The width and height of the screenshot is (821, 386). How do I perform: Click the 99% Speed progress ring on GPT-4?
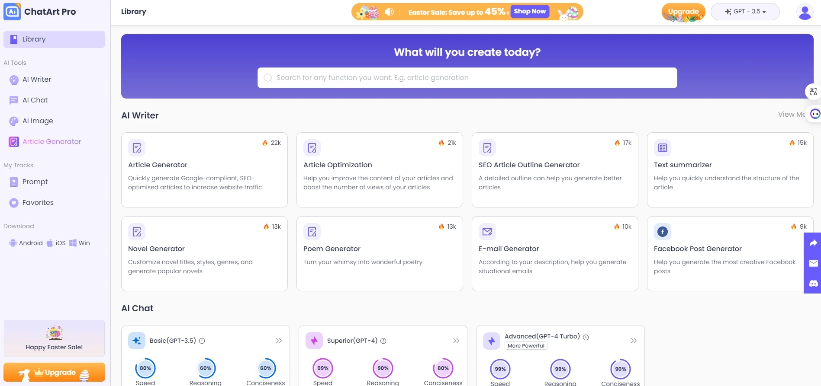pyautogui.click(x=322, y=368)
